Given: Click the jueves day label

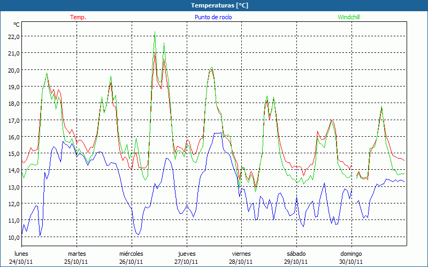Looking at the screenshot, I should [x=186, y=254].
